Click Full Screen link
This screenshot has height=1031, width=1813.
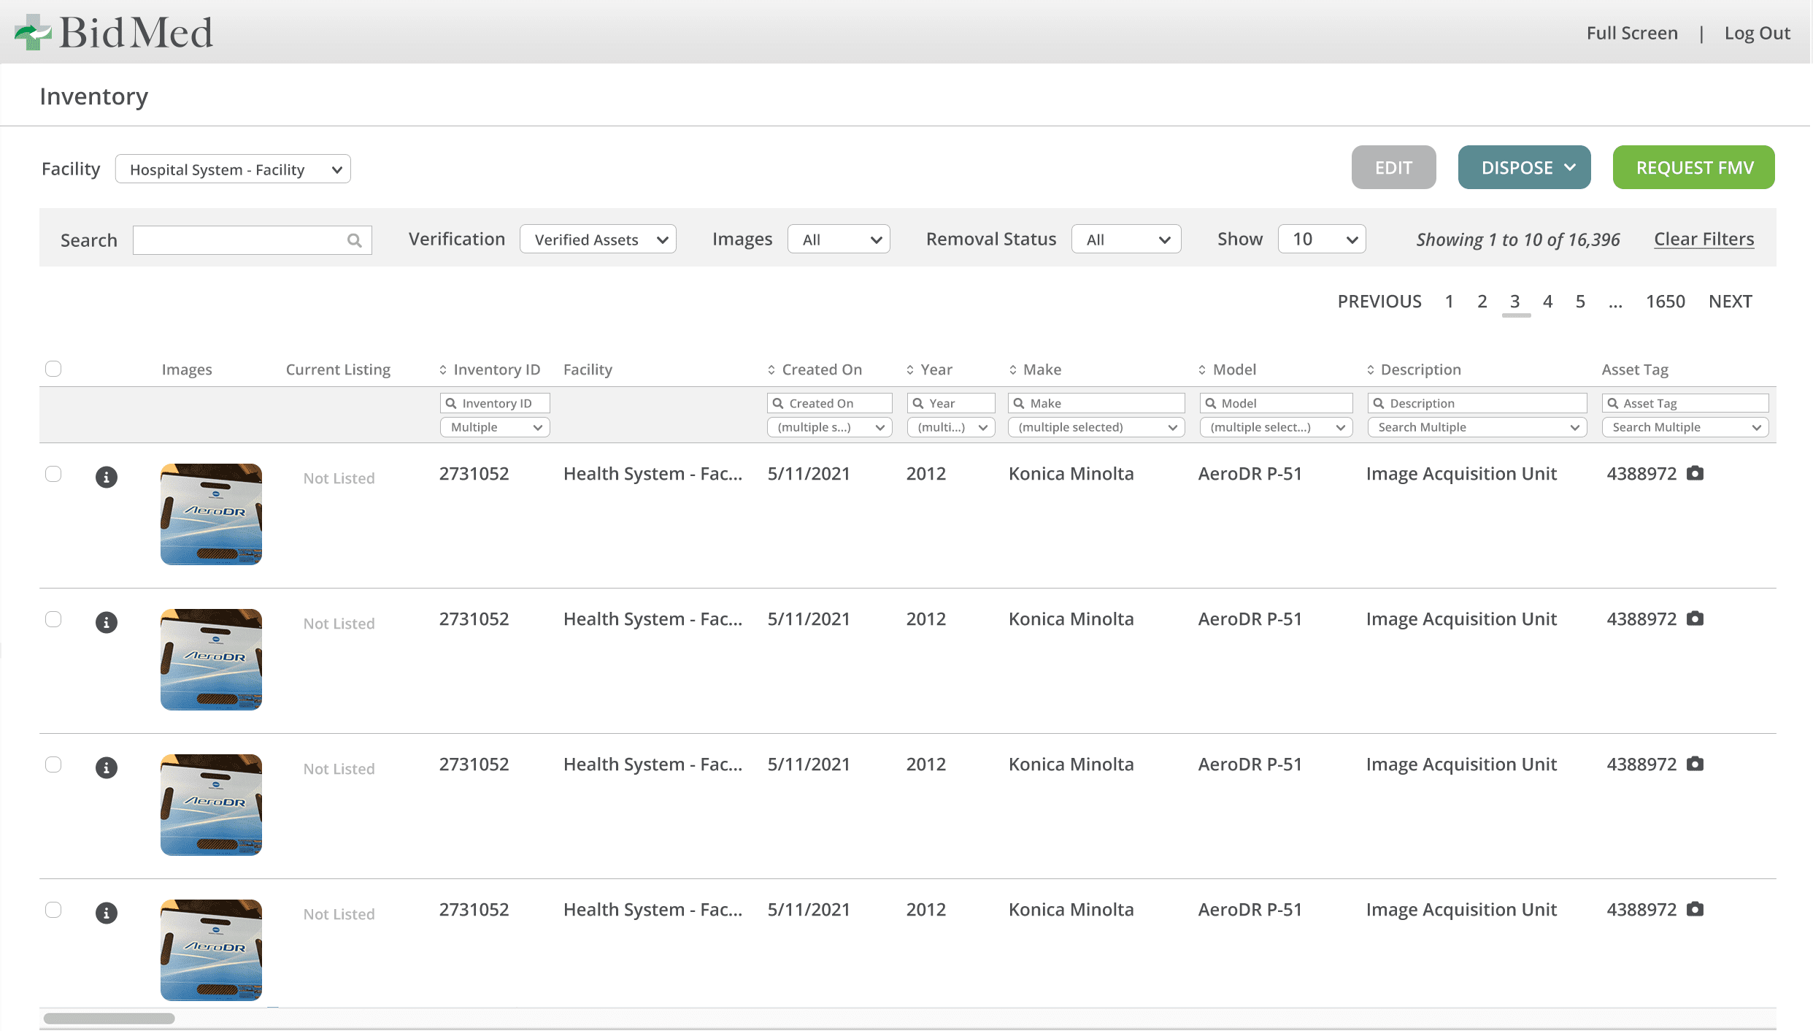click(1632, 33)
